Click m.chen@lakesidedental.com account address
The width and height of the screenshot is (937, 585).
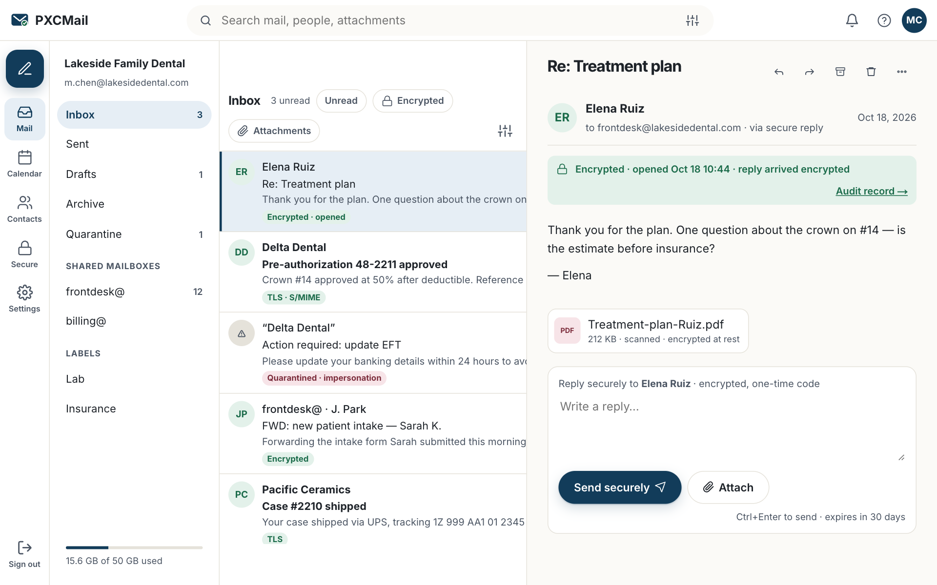coord(126,83)
